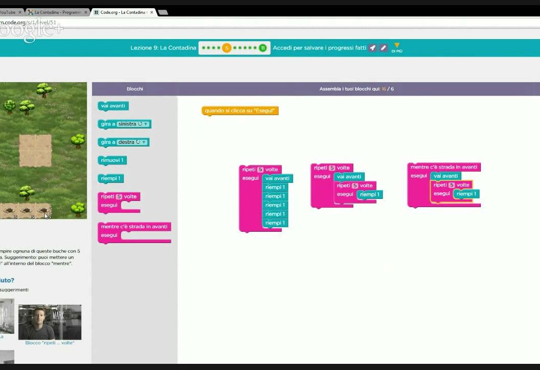Switch to the Code.org La Contadina tab
The image size is (540, 370).
click(x=121, y=12)
